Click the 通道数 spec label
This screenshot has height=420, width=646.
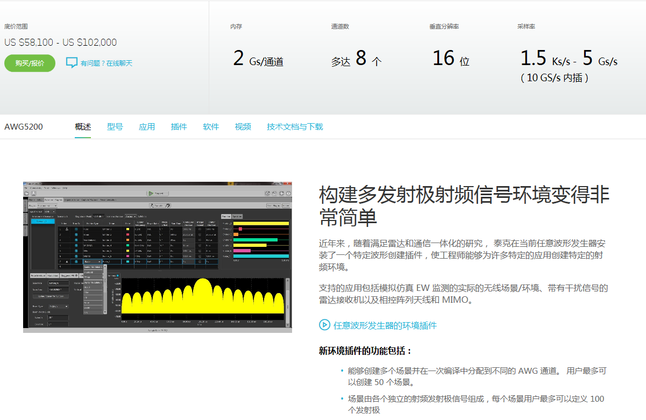click(x=340, y=26)
